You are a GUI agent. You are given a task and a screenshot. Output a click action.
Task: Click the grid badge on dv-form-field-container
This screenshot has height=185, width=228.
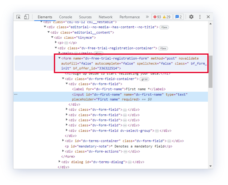coord(144,79)
